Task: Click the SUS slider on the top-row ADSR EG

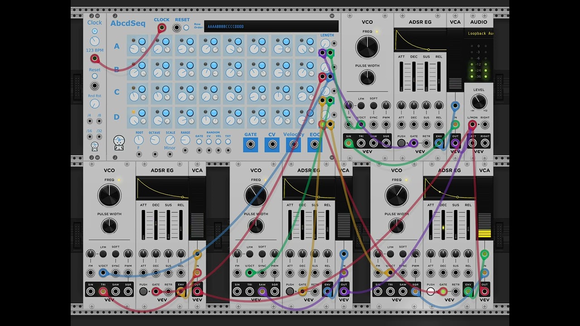Action: tap(426, 76)
